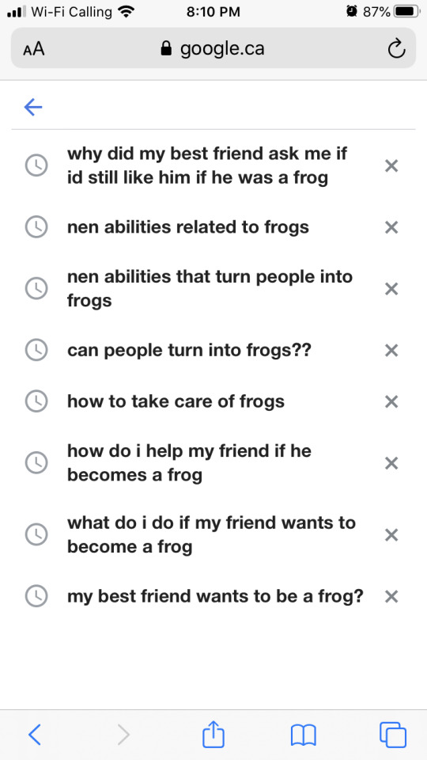Tap the battery indicator in status bar

[407, 12]
